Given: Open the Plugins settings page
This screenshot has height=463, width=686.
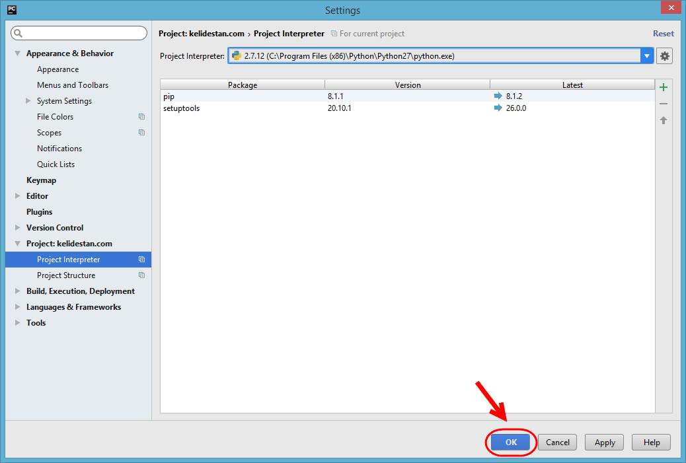Looking at the screenshot, I should click(x=40, y=212).
